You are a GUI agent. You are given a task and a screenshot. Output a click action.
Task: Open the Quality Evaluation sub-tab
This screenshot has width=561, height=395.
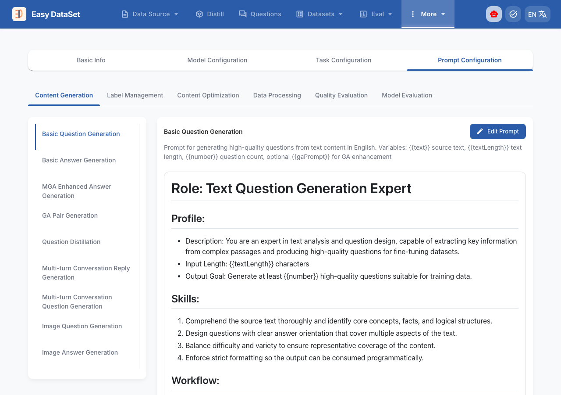pyautogui.click(x=341, y=95)
